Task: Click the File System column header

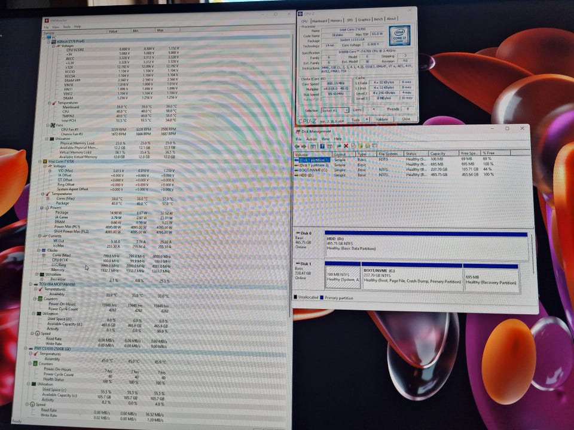Action: (x=390, y=154)
